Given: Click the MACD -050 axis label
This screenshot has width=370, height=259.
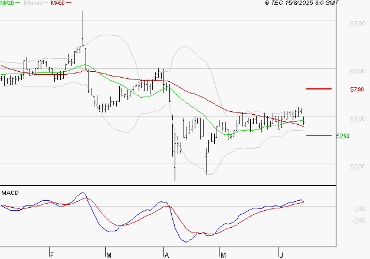Looking at the screenshot, I should pyautogui.click(x=358, y=221).
